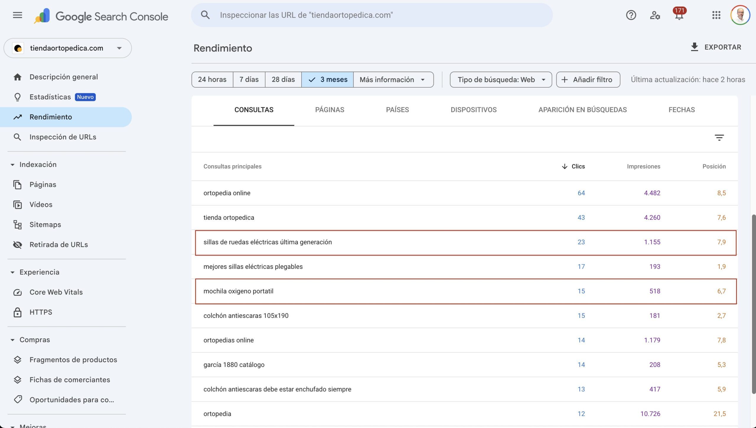Select the 24 horas date range
This screenshot has width=756, height=428.
tap(212, 80)
